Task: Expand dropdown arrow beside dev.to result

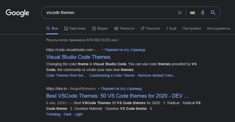Action: point(99,89)
